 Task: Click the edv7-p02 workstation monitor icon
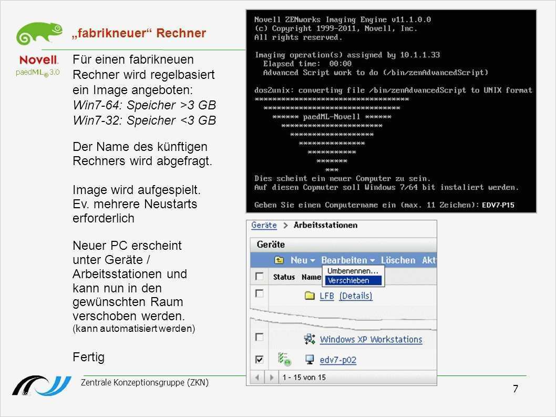coord(310,360)
